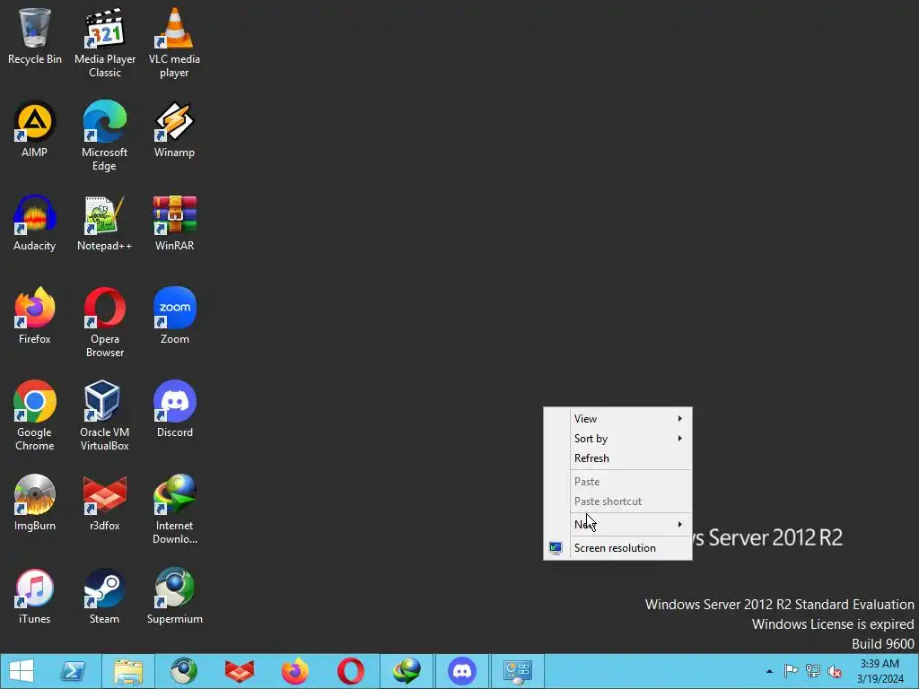The width and height of the screenshot is (919, 689).
Task: Select the r3dfox desktop shortcut
Action: tap(104, 502)
